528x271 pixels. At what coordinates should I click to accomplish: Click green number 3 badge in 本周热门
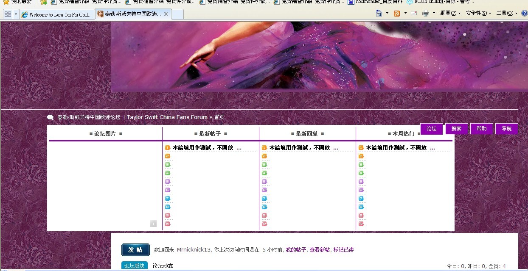point(361,165)
